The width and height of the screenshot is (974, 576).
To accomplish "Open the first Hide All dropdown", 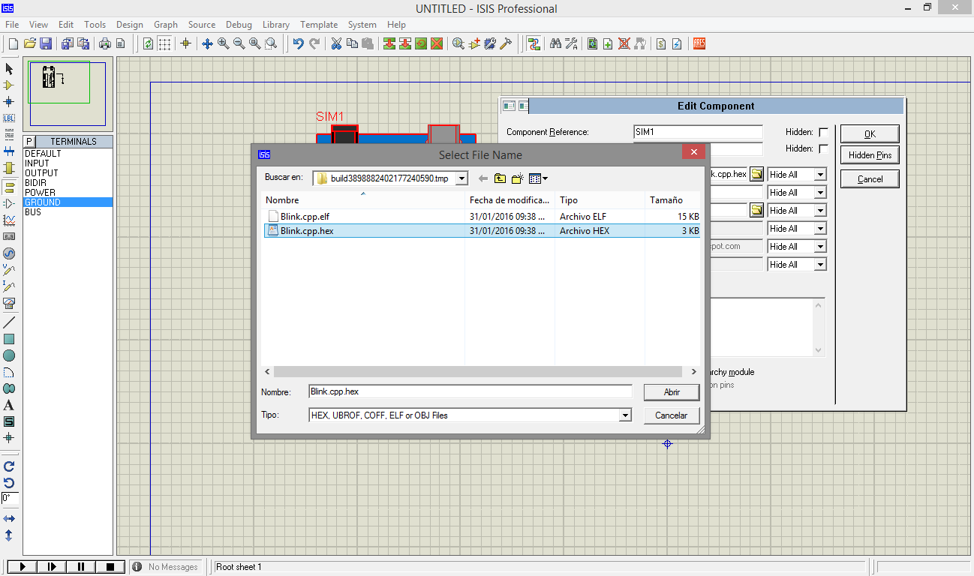I will (x=819, y=175).
